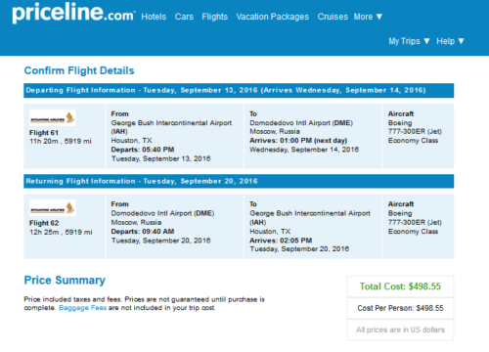The width and height of the screenshot is (489, 352).
Task: Go to the Hotels section
Action: 154,17
